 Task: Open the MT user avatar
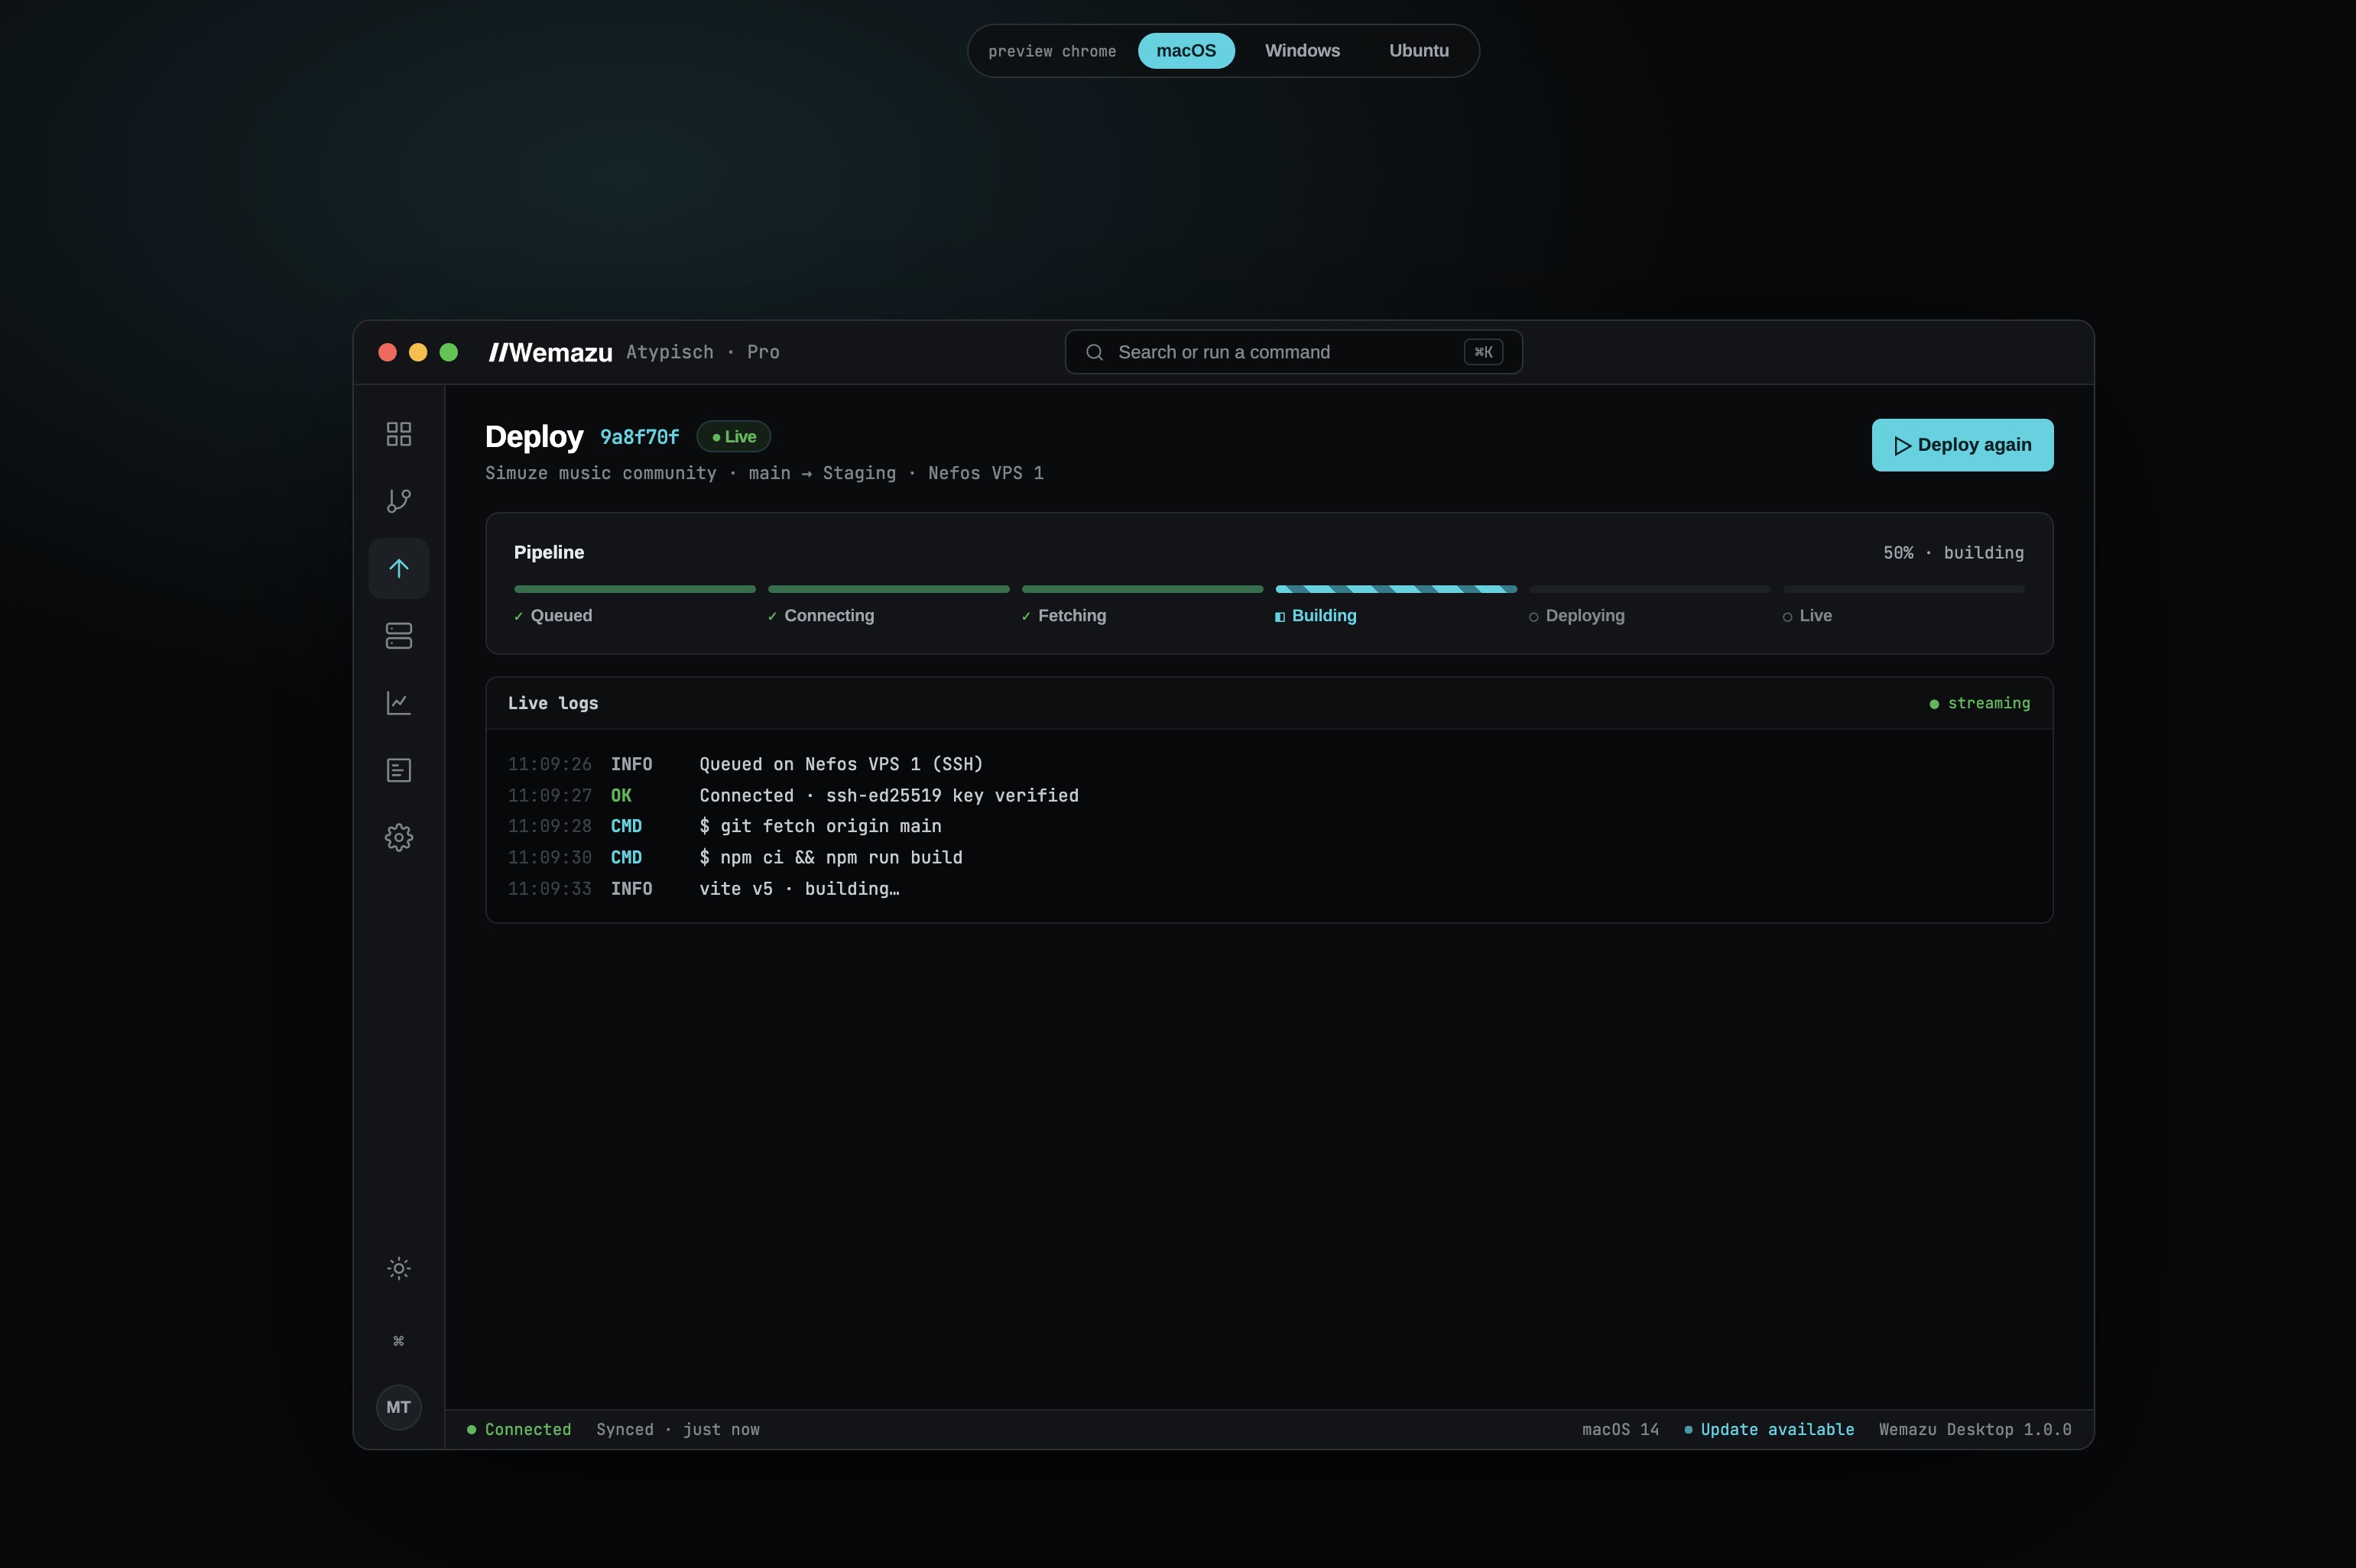point(398,1407)
